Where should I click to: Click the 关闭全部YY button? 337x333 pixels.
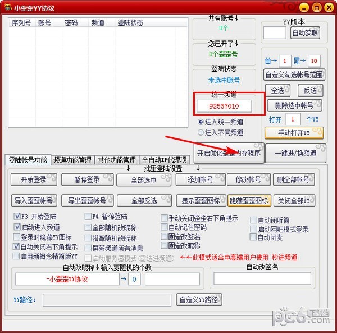(x=294, y=201)
